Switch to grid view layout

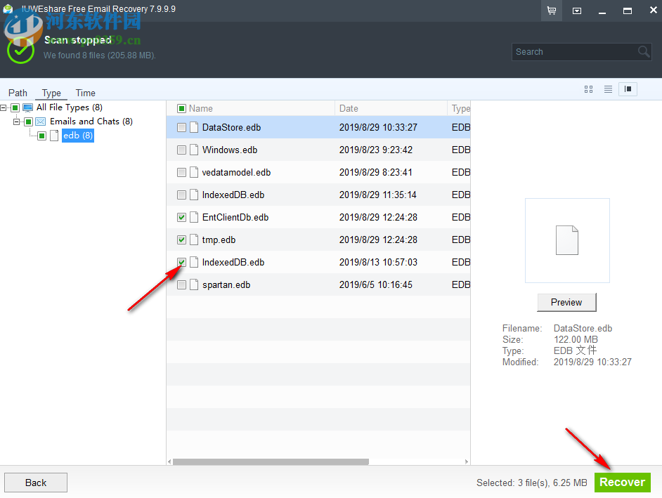pyautogui.click(x=588, y=89)
